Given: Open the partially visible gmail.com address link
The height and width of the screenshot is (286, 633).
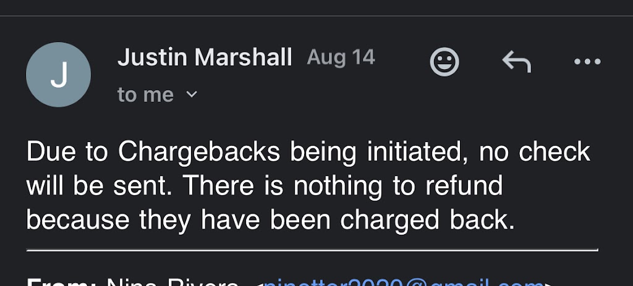Looking at the screenshot, I should [402, 283].
